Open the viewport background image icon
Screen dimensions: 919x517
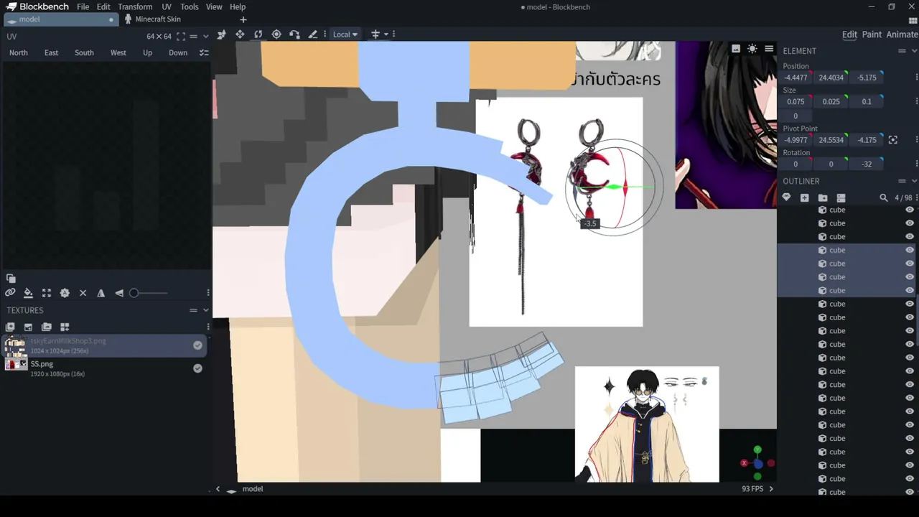(x=735, y=49)
